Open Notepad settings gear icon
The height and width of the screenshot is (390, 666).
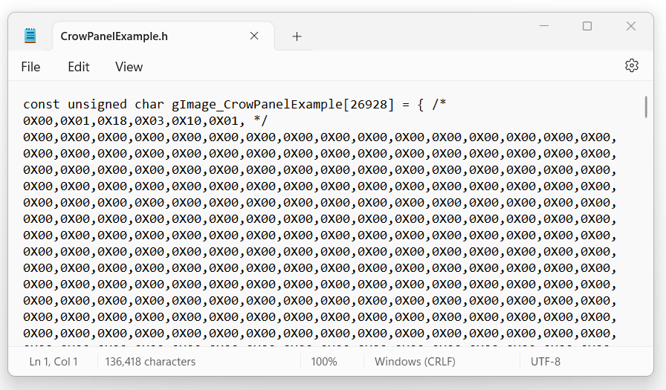pos(632,66)
